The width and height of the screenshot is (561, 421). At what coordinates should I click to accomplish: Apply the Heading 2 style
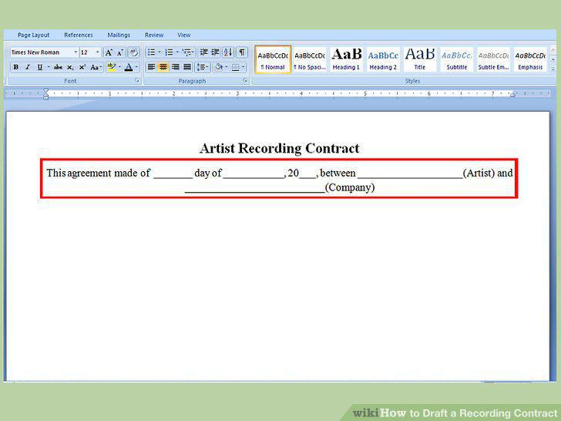[x=383, y=59]
